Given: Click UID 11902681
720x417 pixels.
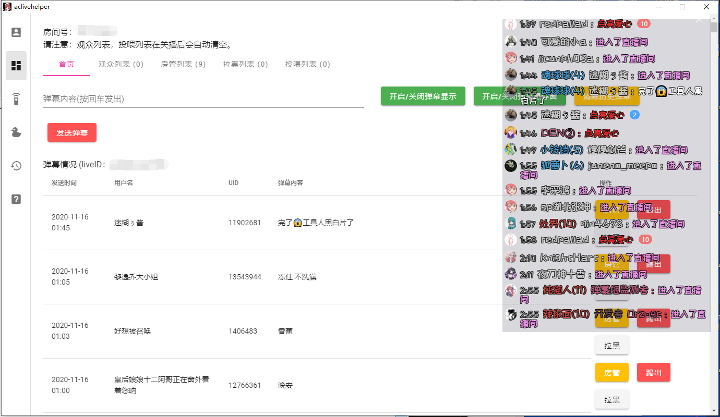Looking at the screenshot, I should [x=245, y=223].
